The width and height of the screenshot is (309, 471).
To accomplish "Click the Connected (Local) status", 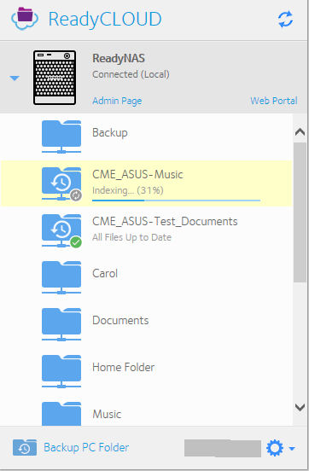I will 131,74.
